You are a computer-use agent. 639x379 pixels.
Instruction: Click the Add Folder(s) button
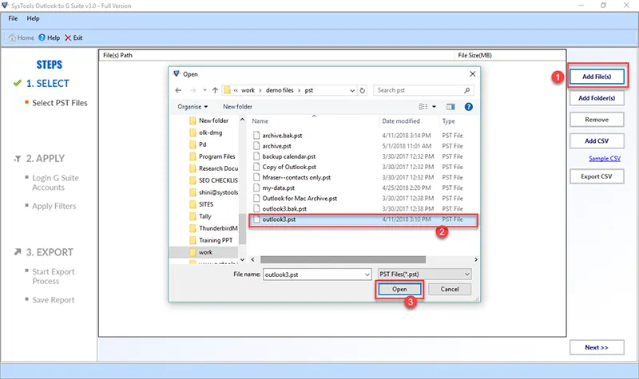click(x=597, y=98)
